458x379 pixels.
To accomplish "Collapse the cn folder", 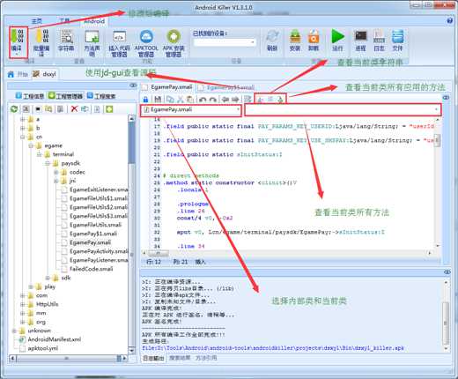I will click(23, 137).
